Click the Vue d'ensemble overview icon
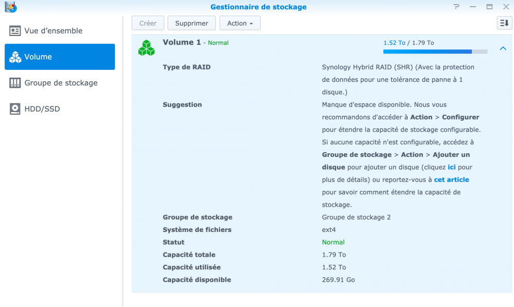514x307 pixels. coord(15,31)
